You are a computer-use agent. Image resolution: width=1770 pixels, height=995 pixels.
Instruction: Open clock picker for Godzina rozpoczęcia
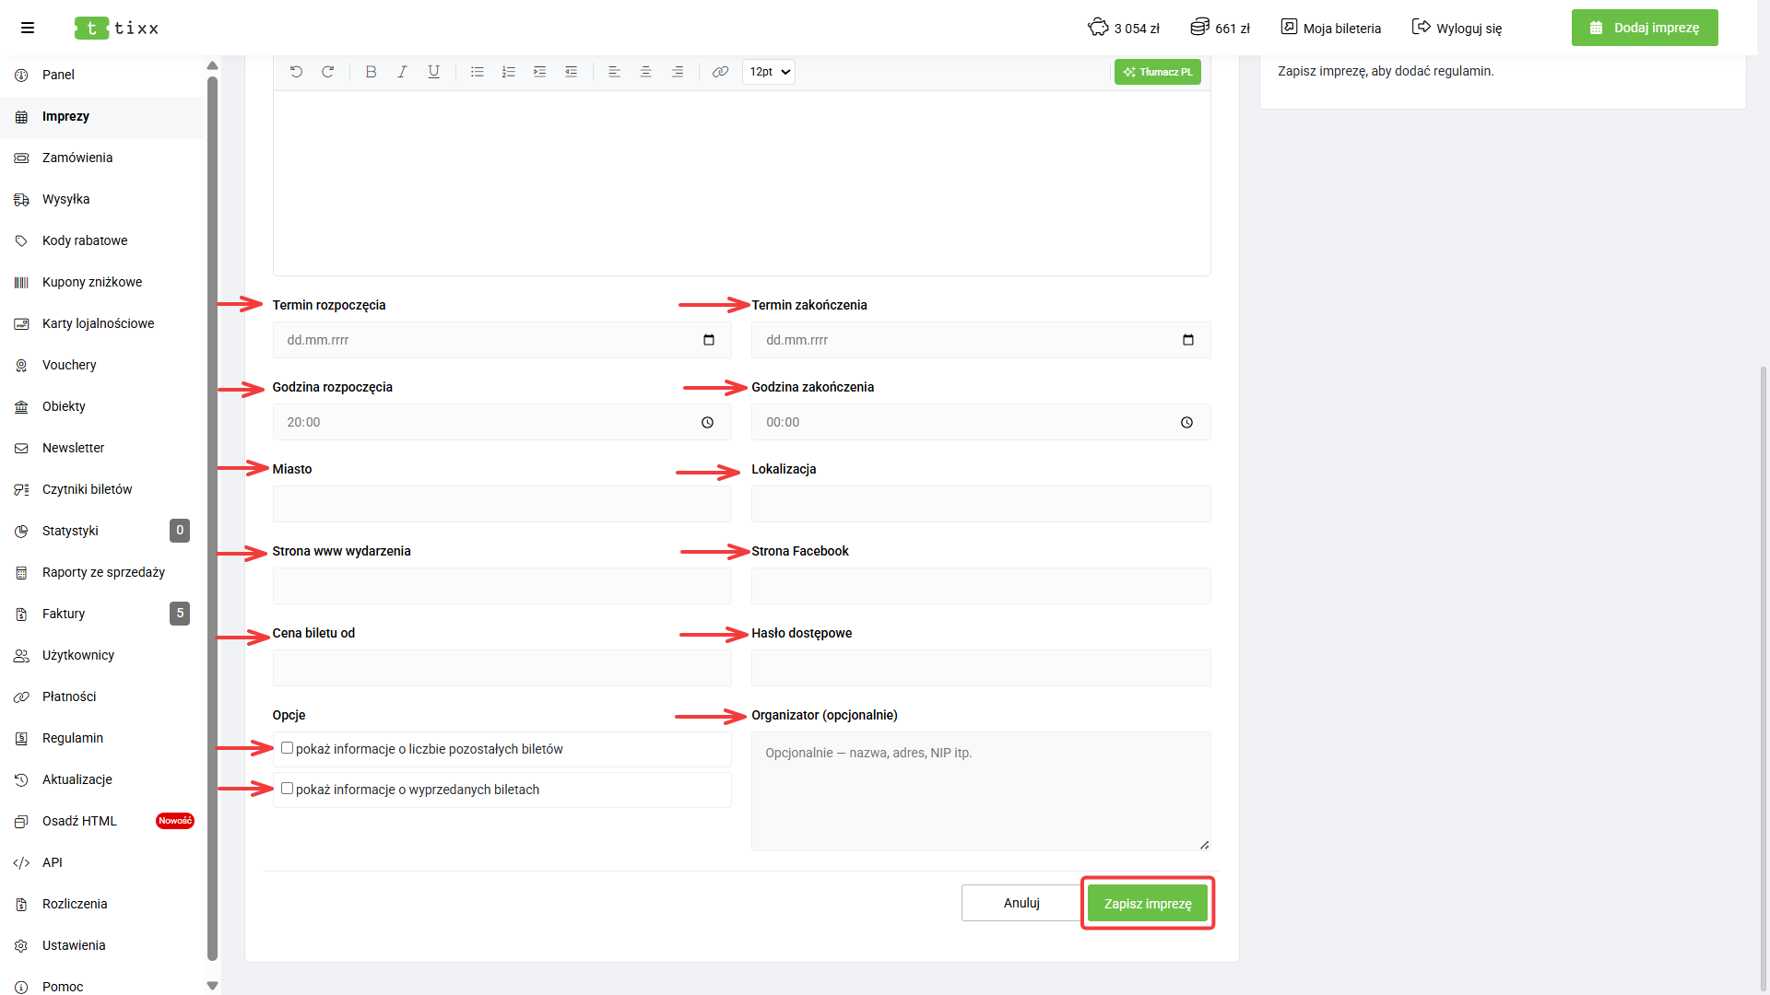coord(707,422)
